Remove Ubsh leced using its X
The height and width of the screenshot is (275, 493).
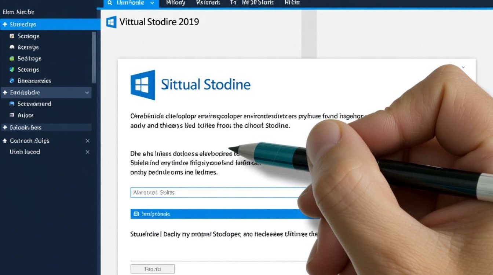tap(87, 152)
